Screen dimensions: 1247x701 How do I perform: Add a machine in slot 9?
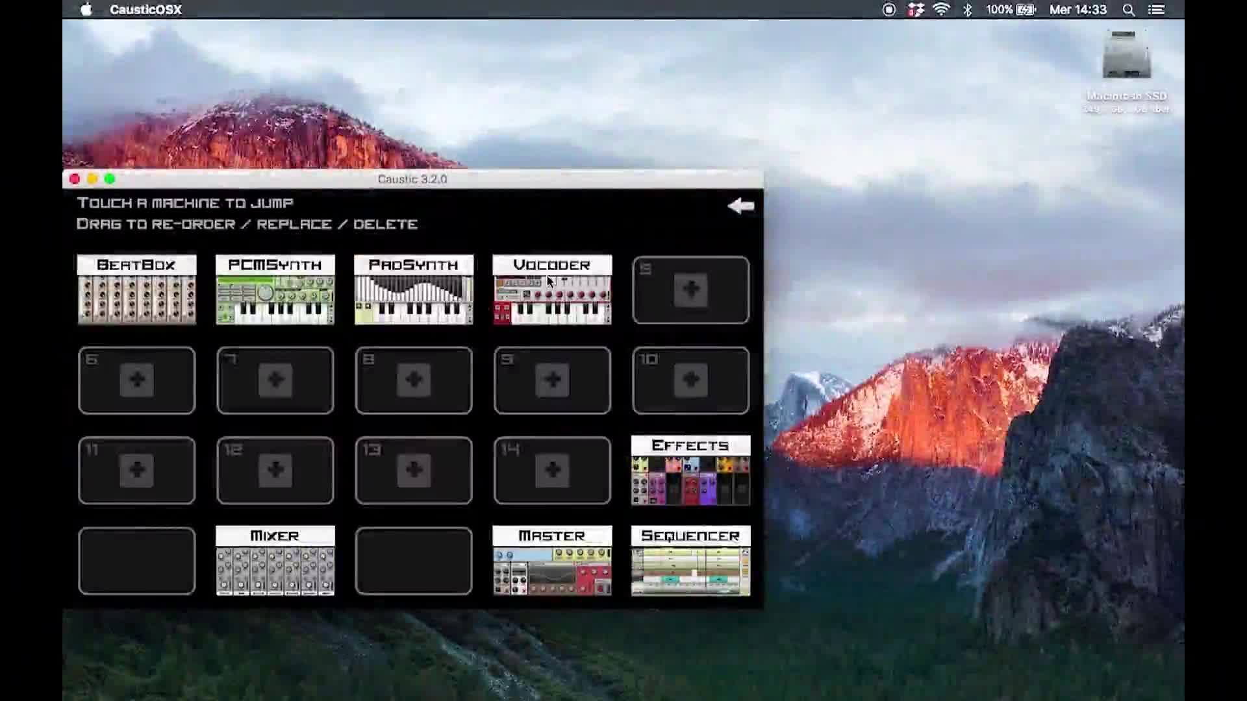tap(552, 380)
